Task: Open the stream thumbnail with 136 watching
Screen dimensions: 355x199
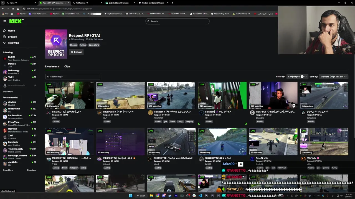Action: click(x=69, y=142)
